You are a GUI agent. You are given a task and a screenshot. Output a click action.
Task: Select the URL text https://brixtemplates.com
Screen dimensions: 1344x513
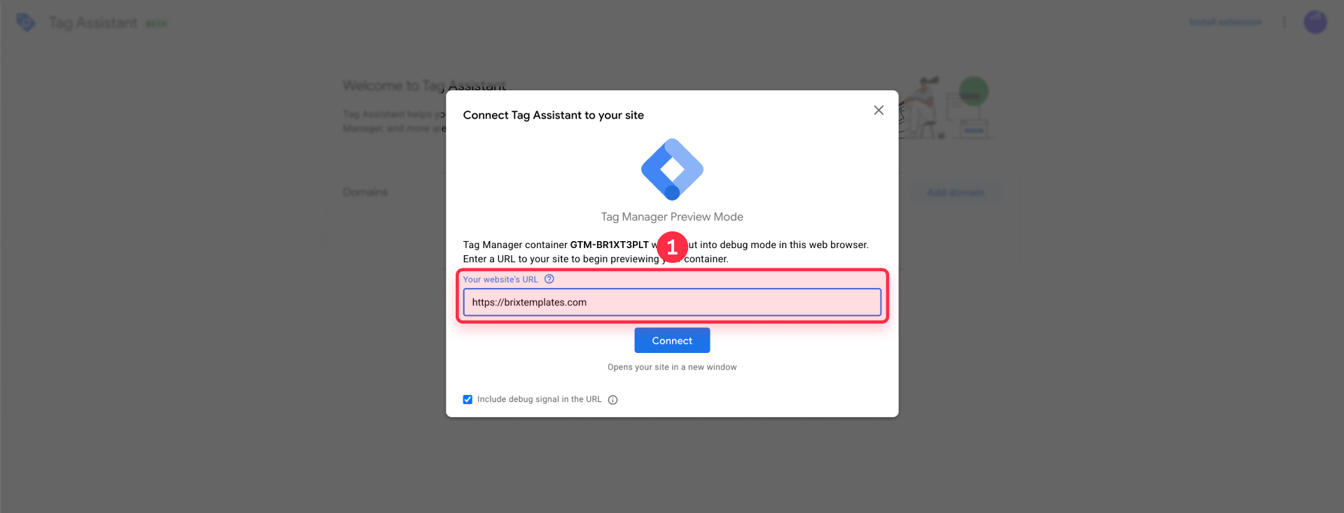(528, 302)
